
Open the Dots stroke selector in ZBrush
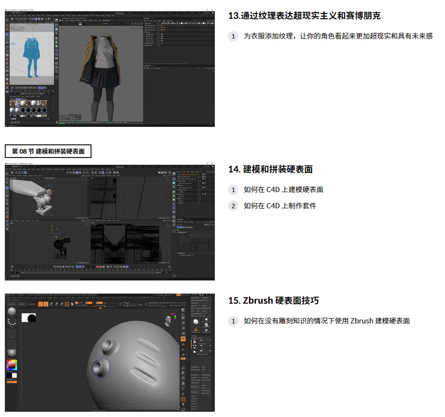(12, 322)
